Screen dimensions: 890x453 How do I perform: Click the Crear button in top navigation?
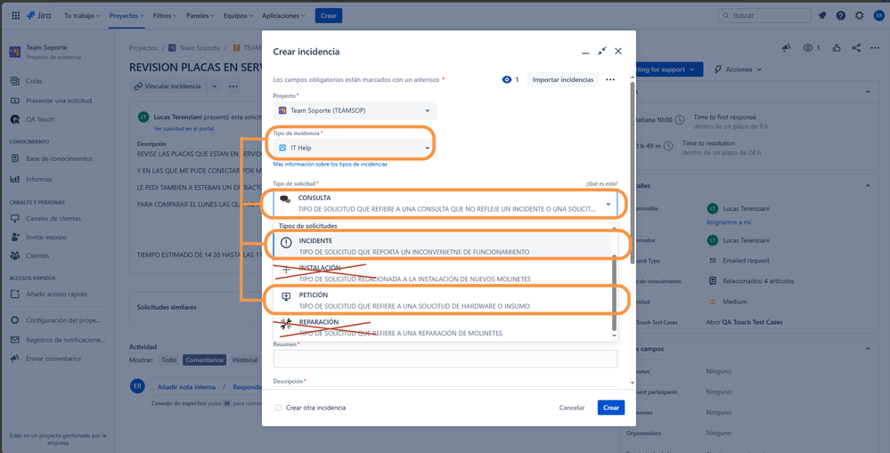[329, 16]
